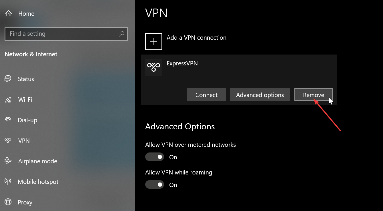Click the ExpressVPN connection icon
This screenshot has height=211, width=383.
[153, 67]
